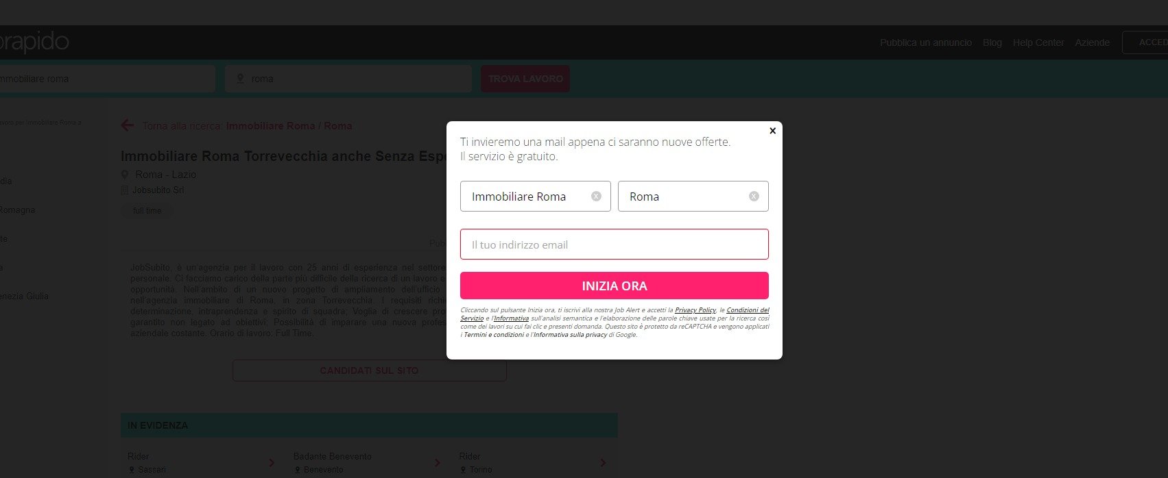Click the location pin in the search bar
Image resolution: width=1168 pixels, height=478 pixels.
click(240, 79)
